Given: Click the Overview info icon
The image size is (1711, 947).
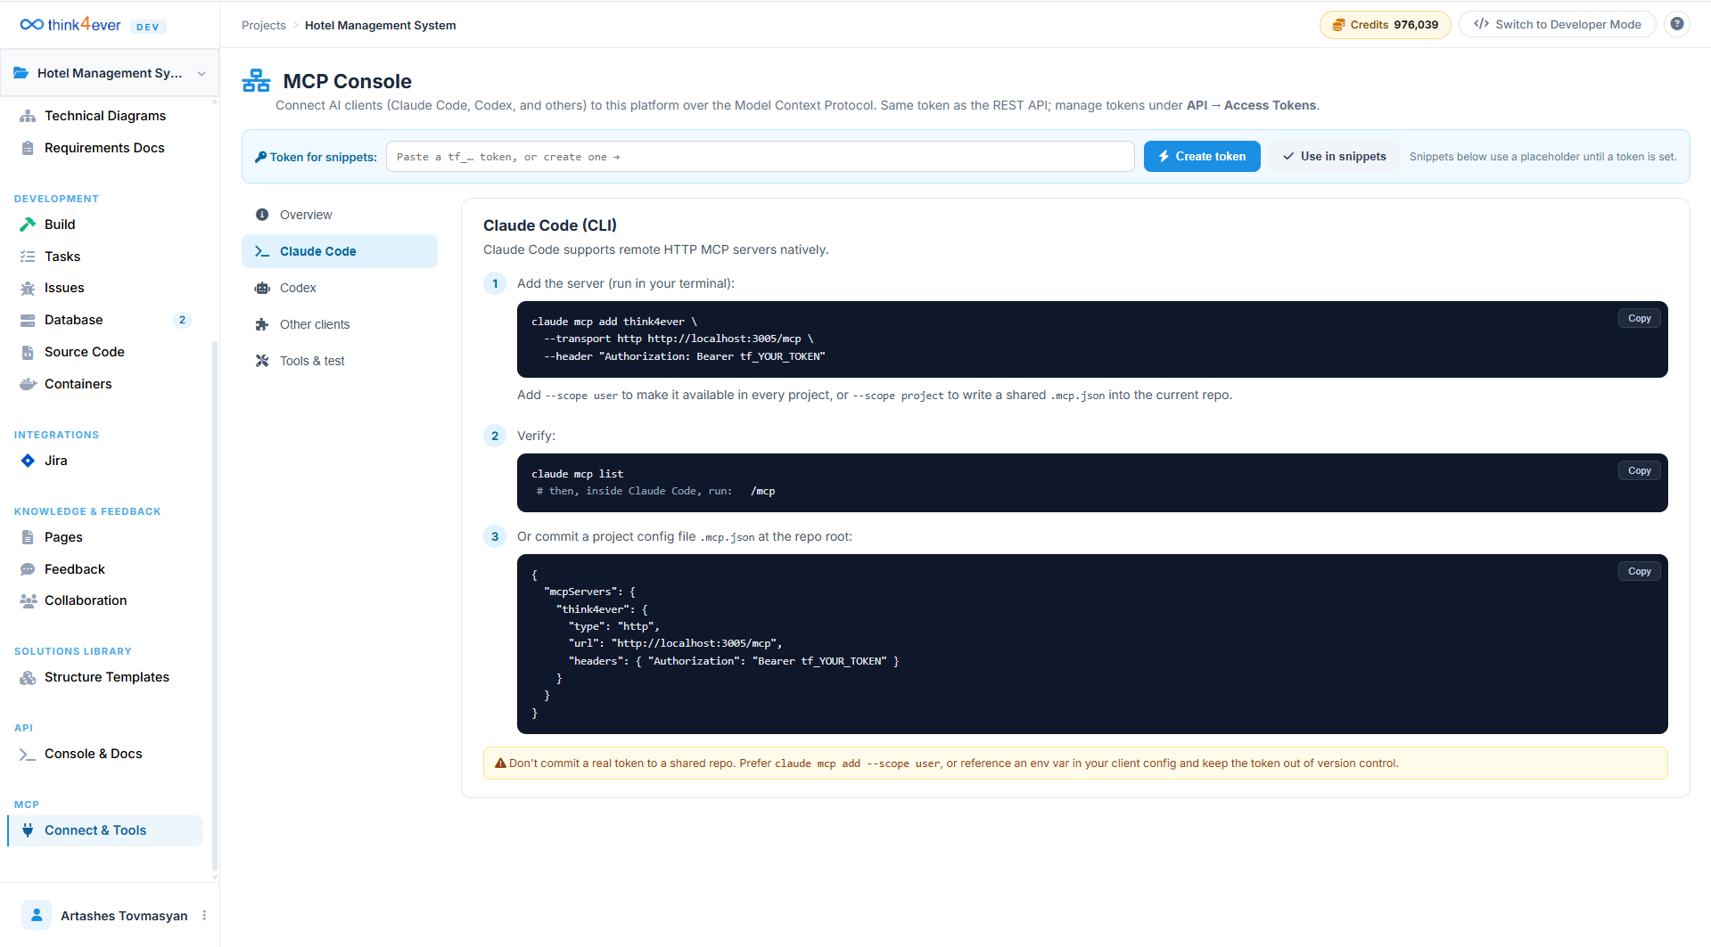Looking at the screenshot, I should pyautogui.click(x=262, y=215).
